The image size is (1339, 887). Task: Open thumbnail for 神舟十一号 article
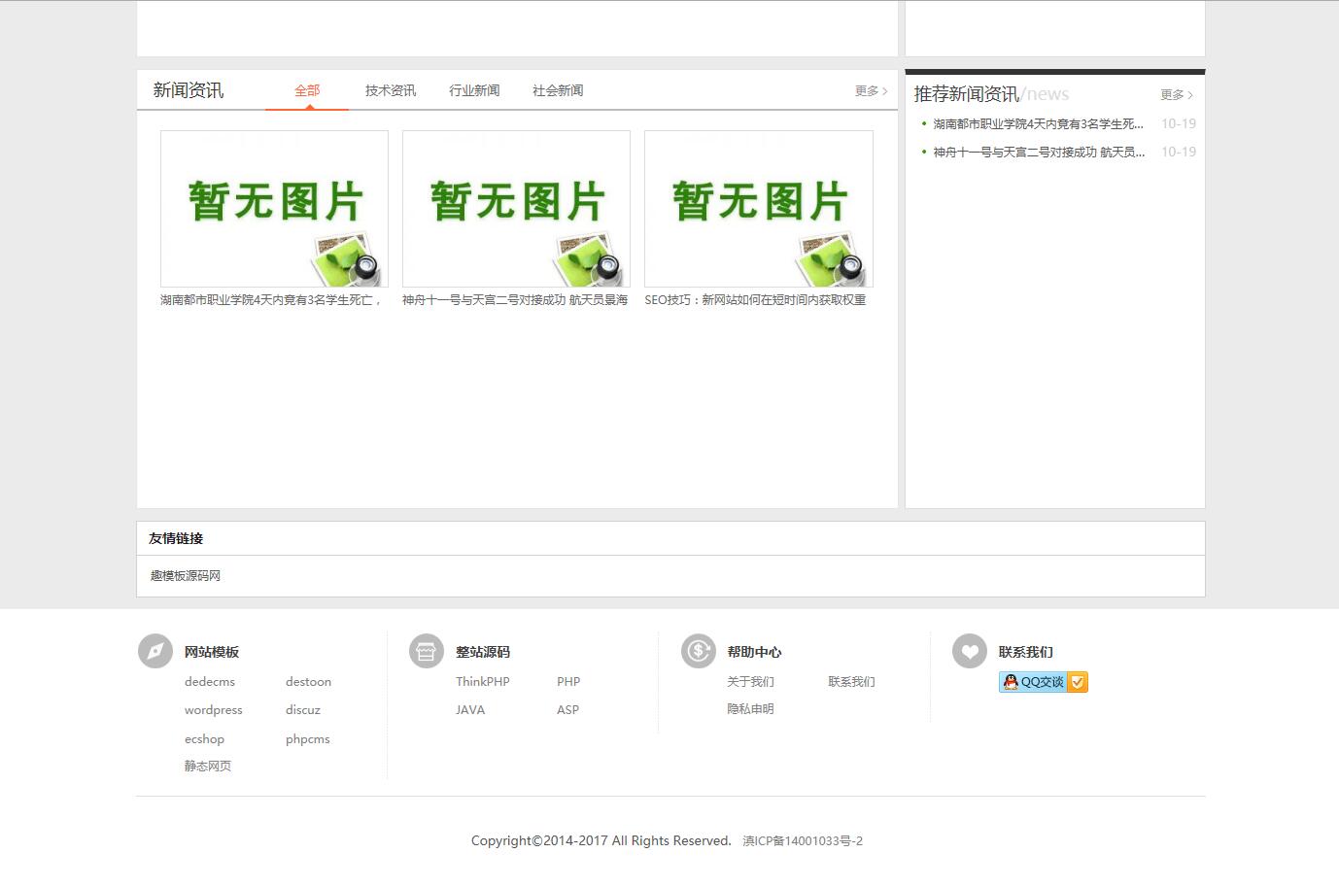(516, 209)
